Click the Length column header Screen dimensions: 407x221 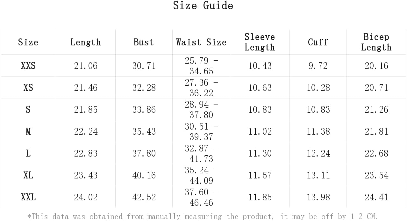85,42
